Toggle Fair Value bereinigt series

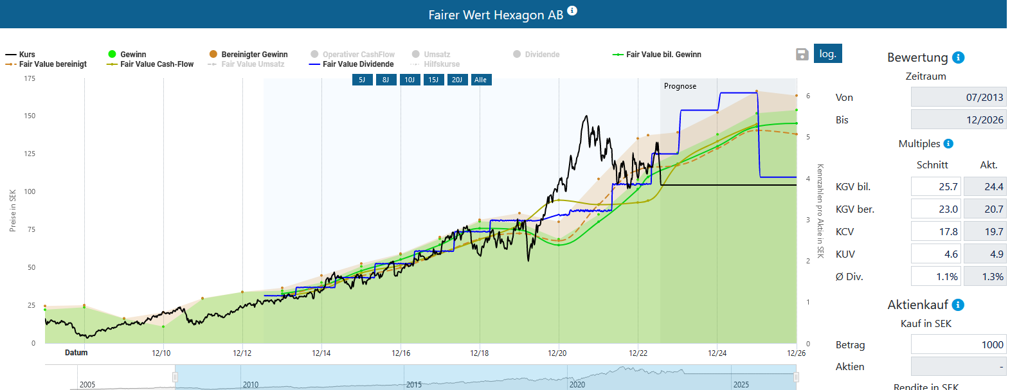click(46, 64)
